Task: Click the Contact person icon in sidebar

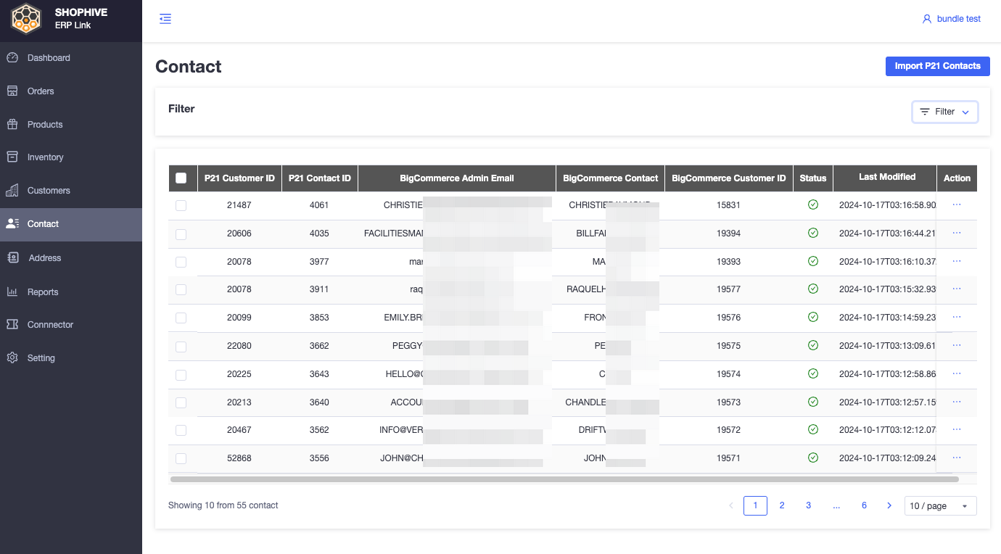Action: [12, 224]
